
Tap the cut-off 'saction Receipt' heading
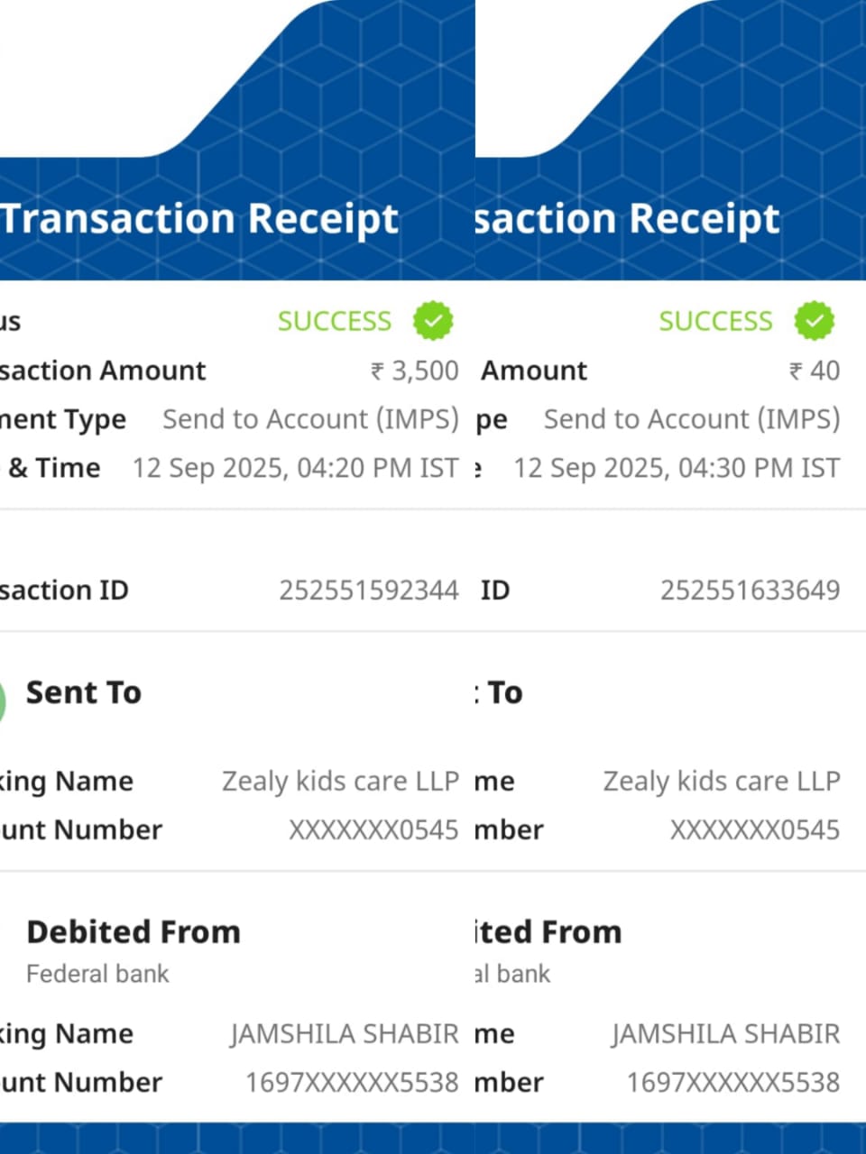[x=627, y=219]
